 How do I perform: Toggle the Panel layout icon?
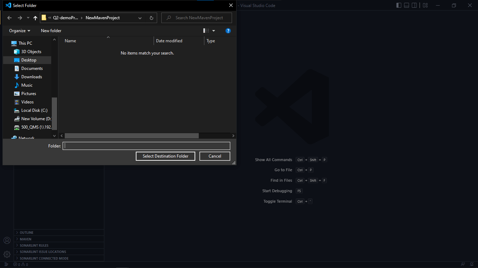pyautogui.click(x=406, y=5)
